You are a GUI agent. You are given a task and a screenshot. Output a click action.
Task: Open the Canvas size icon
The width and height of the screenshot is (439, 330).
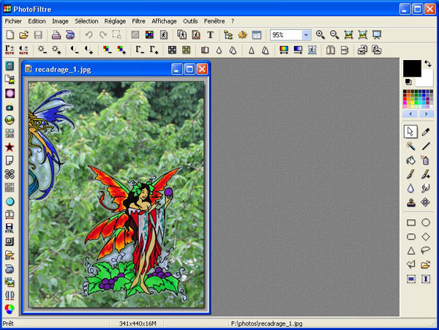[x=196, y=34]
